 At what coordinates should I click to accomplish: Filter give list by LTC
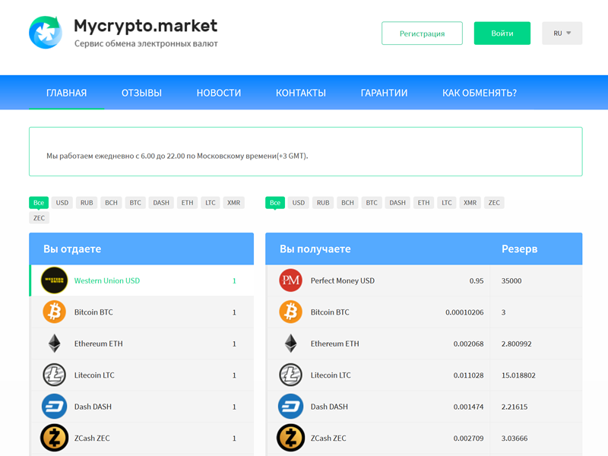211,202
